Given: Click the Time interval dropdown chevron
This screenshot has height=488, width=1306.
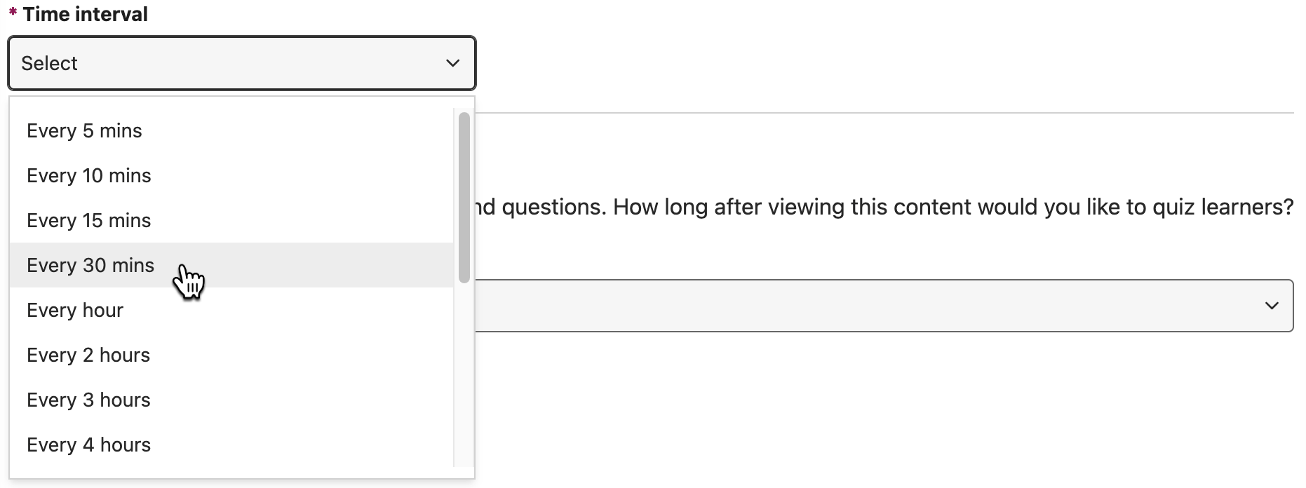Looking at the screenshot, I should [x=452, y=63].
